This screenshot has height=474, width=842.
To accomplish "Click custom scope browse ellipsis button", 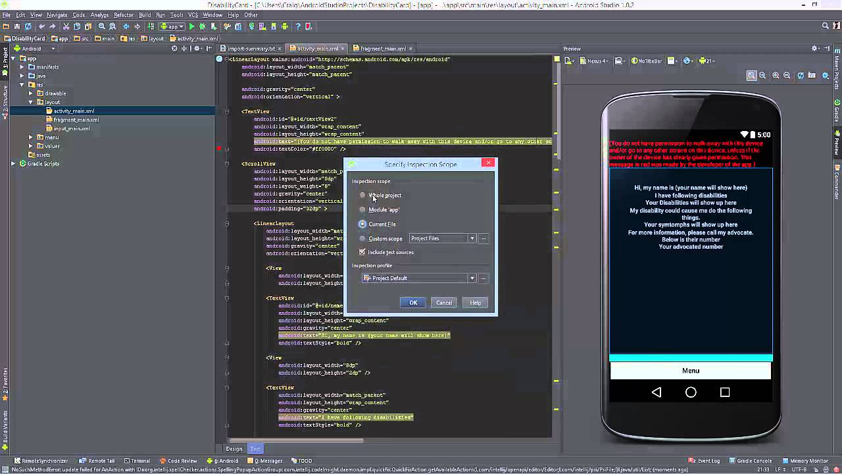I will pyautogui.click(x=483, y=238).
